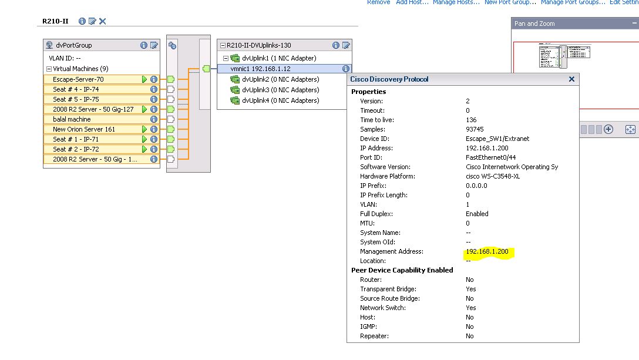The image size is (639, 360).
Task: Click powered-on arrow of Escape-Server-70
Action: (144, 79)
